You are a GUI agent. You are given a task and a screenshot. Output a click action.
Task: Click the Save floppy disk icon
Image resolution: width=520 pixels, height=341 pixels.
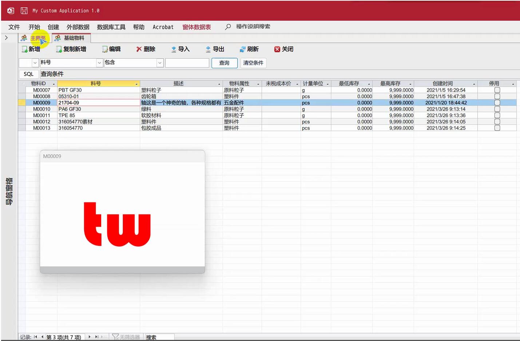[24, 11]
